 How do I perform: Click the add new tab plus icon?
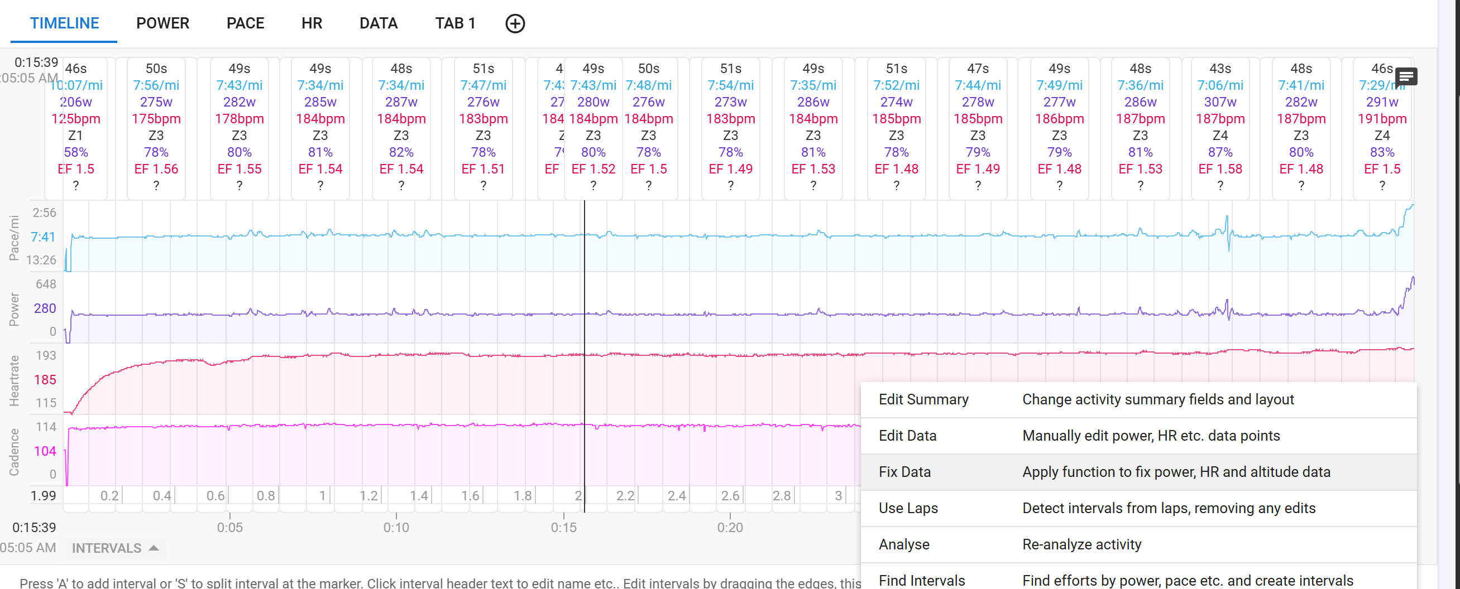(515, 23)
